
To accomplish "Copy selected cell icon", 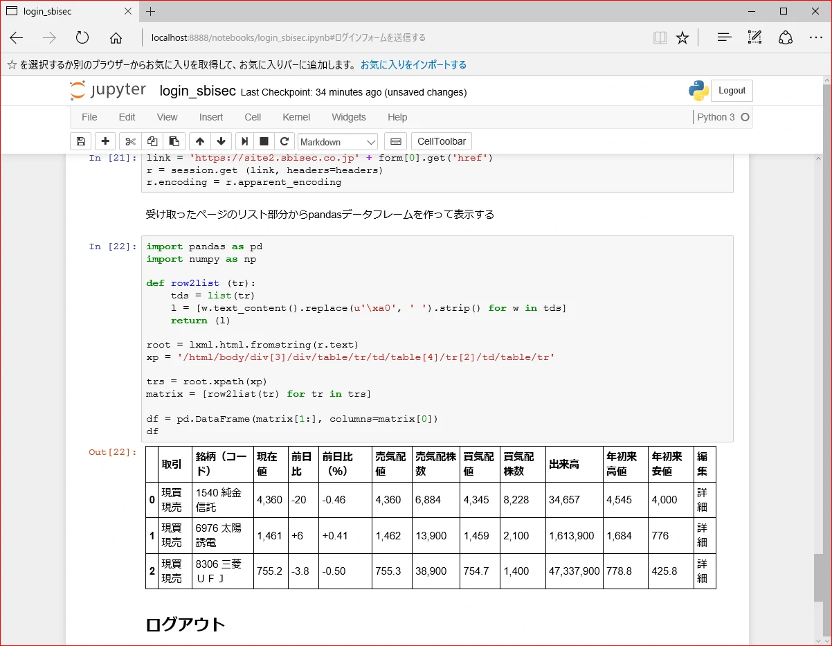I will [152, 141].
